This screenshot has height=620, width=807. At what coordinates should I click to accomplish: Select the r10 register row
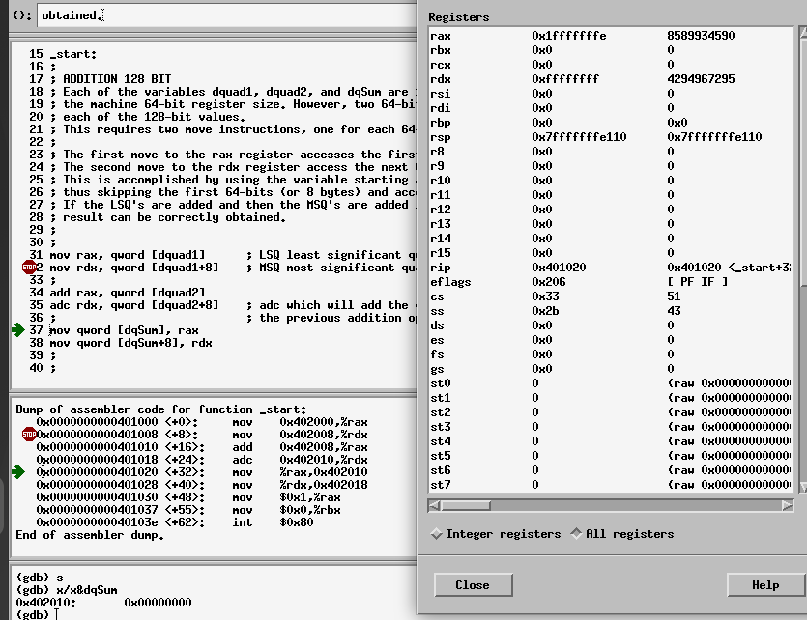(x=611, y=180)
